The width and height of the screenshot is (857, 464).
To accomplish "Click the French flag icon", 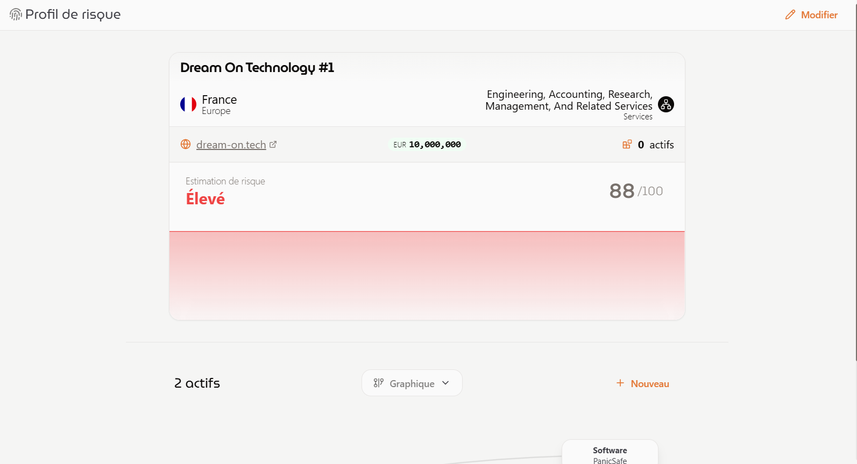I will 188,104.
